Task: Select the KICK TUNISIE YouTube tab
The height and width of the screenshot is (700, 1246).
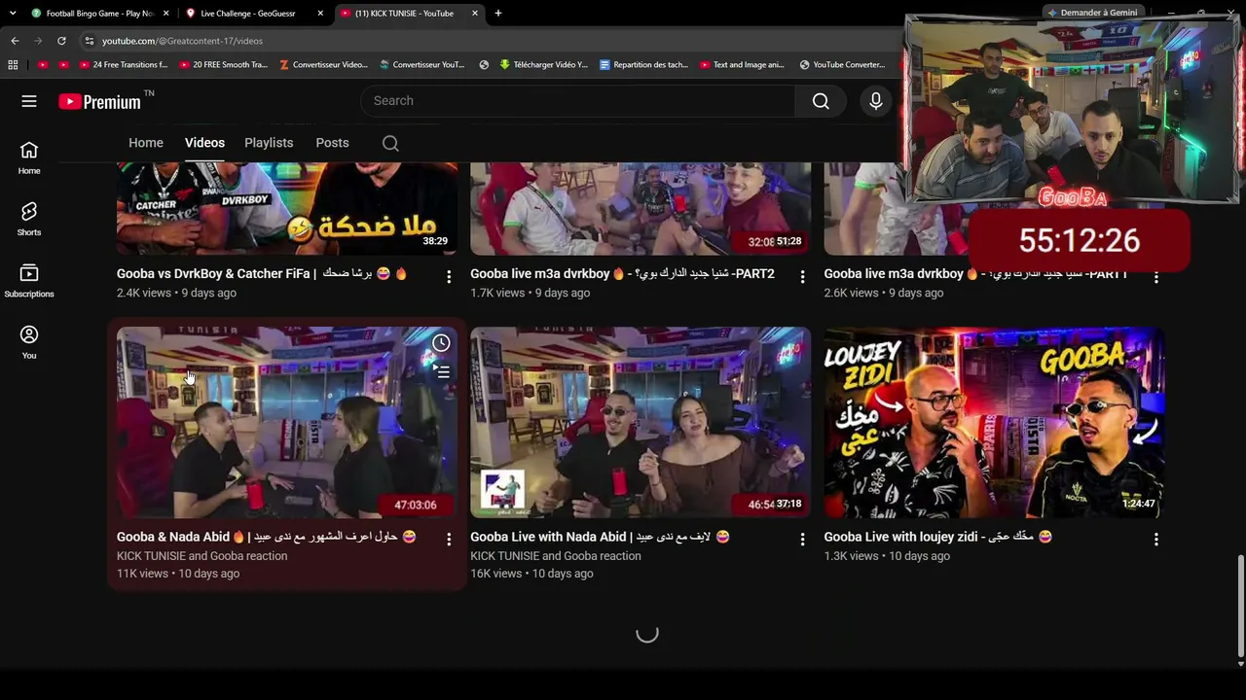Action: [410, 14]
